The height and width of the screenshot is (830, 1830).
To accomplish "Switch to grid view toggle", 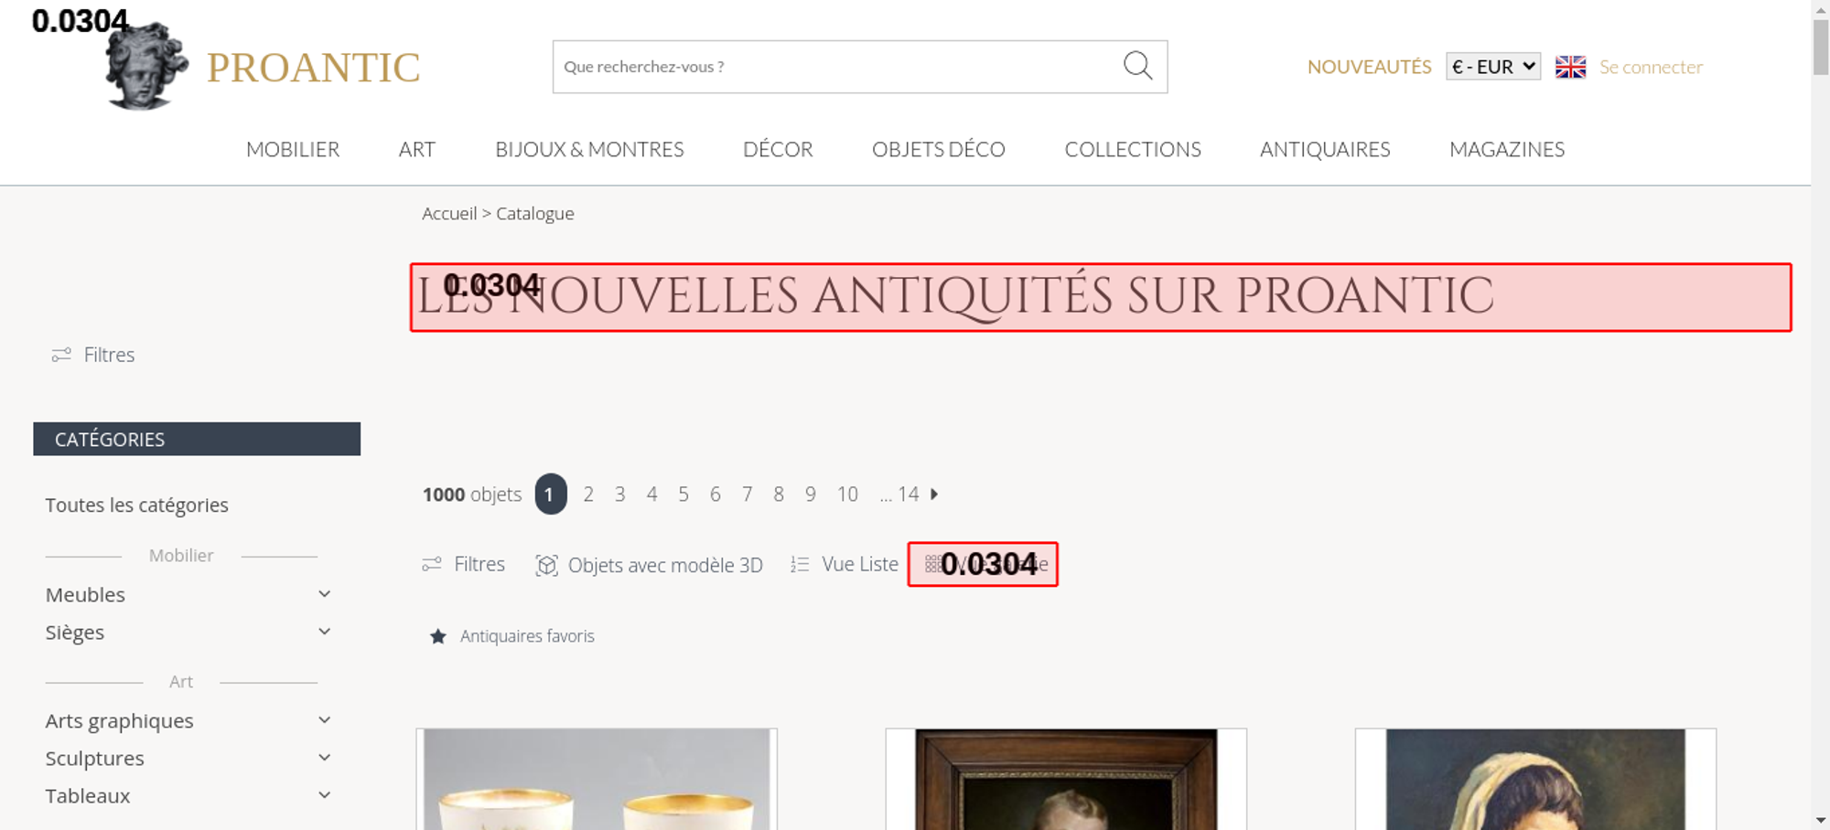I will (983, 564).
